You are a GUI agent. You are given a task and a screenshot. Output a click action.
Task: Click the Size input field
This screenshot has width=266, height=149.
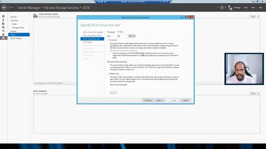tap(122, 36)
